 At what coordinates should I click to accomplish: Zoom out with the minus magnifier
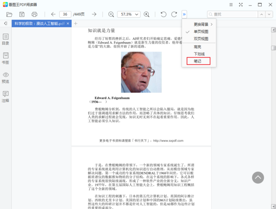coord(111,14)
